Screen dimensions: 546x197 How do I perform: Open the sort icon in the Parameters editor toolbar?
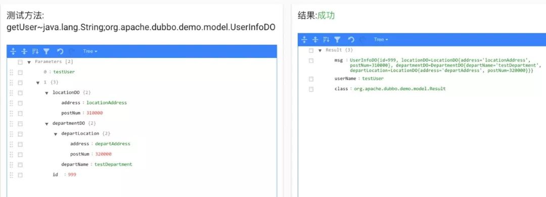(x=35, y=51)
